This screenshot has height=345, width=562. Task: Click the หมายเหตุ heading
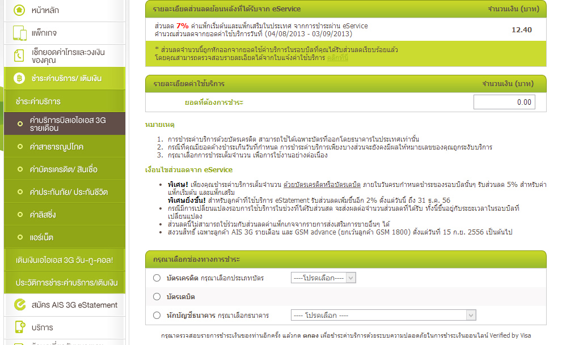(x=160, y=125)
